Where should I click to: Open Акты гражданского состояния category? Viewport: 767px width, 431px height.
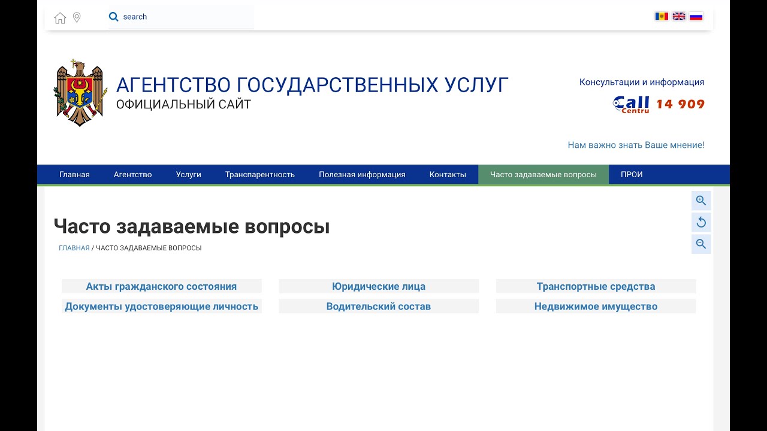click(161, 287)
